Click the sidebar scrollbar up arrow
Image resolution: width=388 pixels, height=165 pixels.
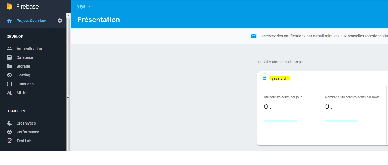tap(68, 15)
